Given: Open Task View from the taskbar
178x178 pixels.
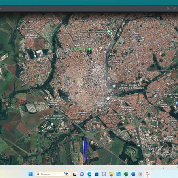Looking at the screenshot, I should click(x=75, y=174).
